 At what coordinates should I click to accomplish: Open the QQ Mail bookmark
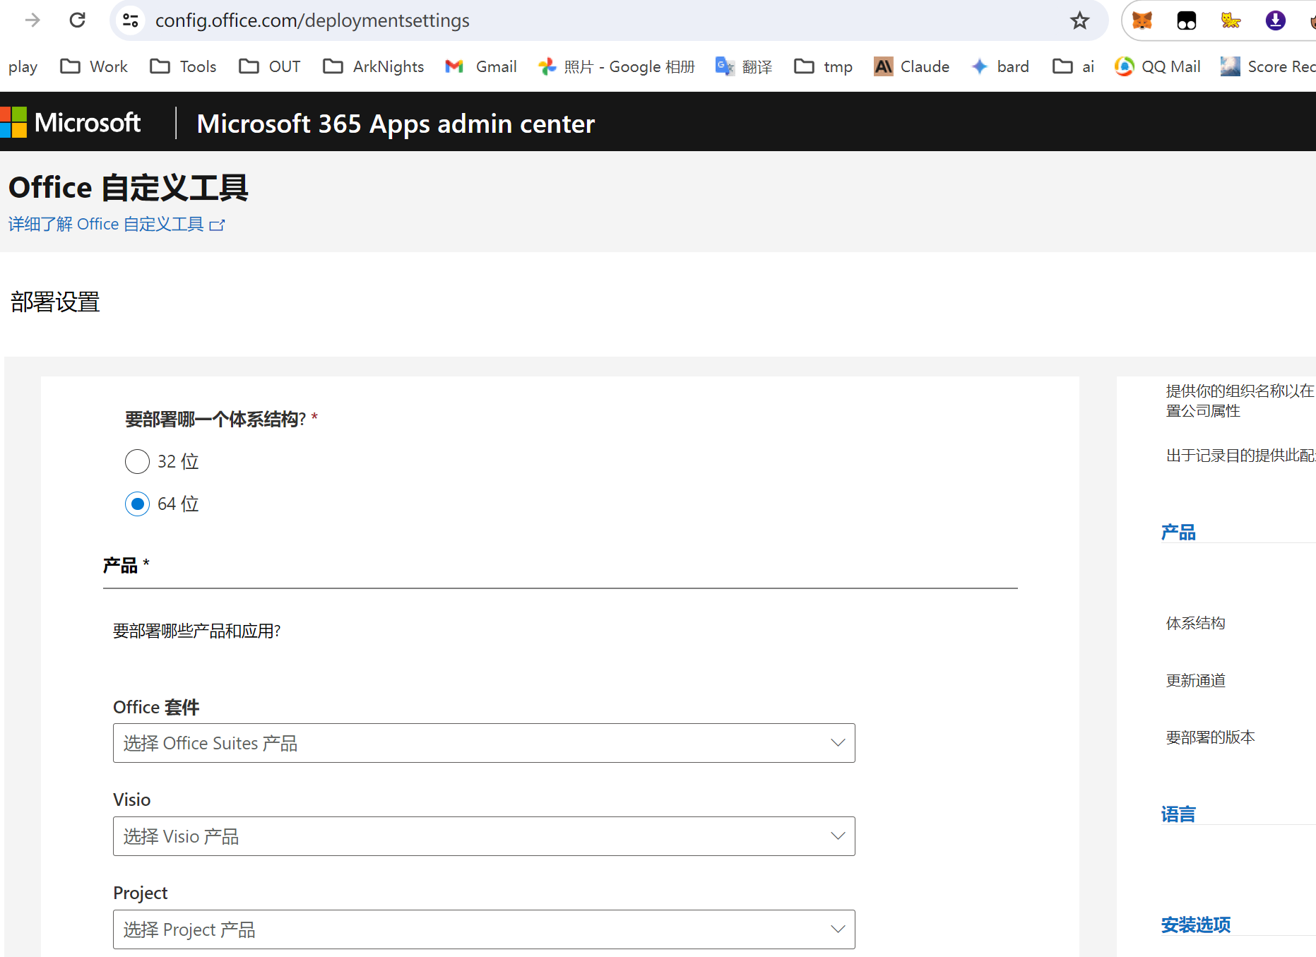[1158, 66]
